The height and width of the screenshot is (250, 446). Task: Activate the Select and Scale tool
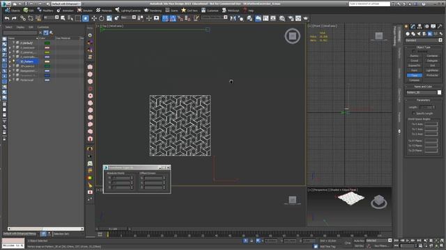pyautogui.click(x=109, y=18)
